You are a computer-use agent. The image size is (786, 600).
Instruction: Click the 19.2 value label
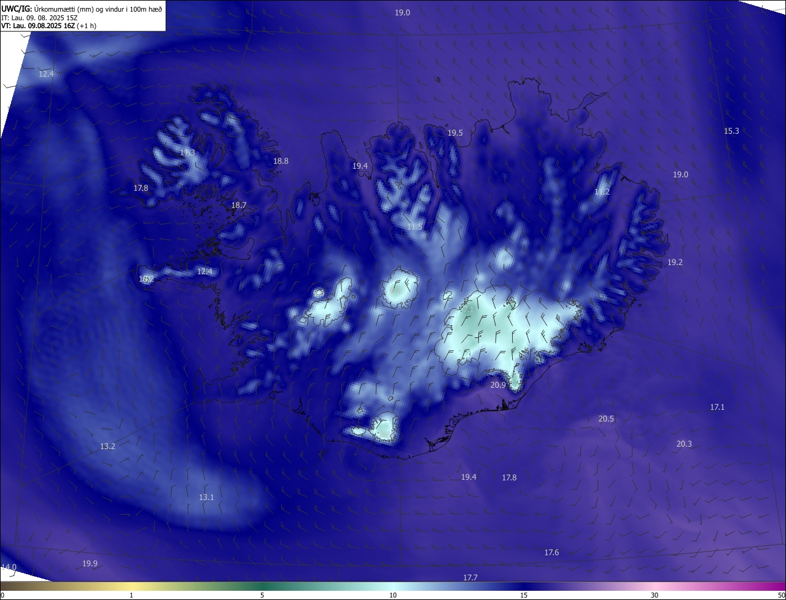pos(675,263)
